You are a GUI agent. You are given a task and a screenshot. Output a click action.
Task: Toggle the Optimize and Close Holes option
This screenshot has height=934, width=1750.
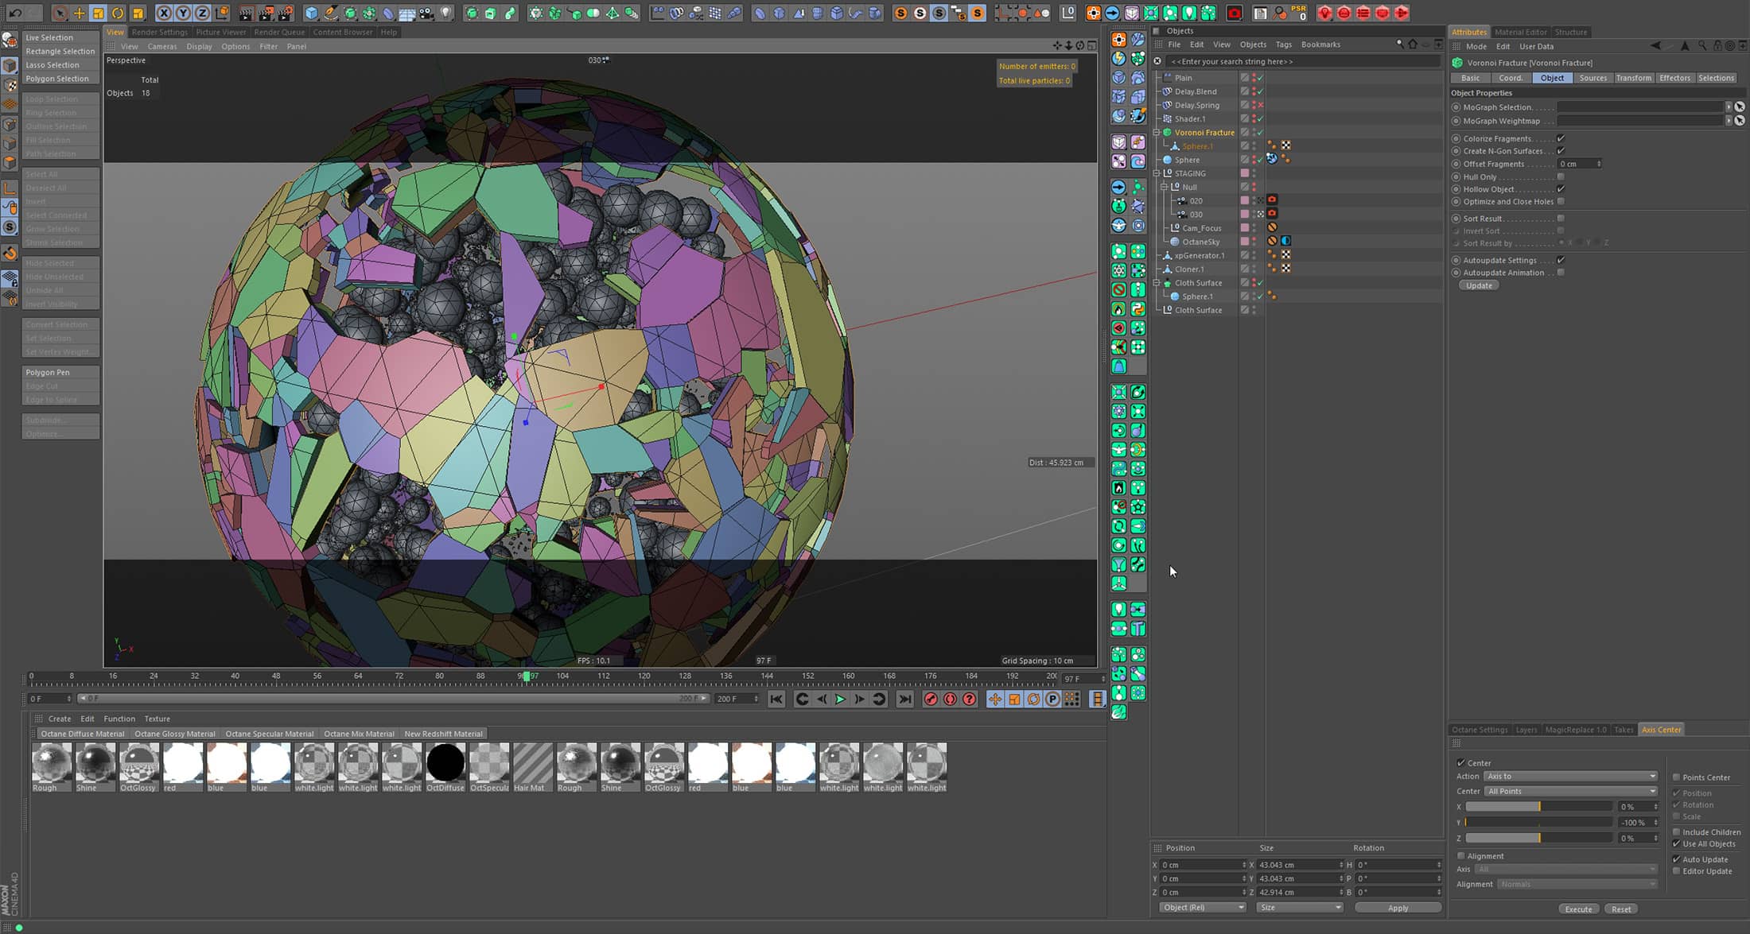[x=1562, y=201]
